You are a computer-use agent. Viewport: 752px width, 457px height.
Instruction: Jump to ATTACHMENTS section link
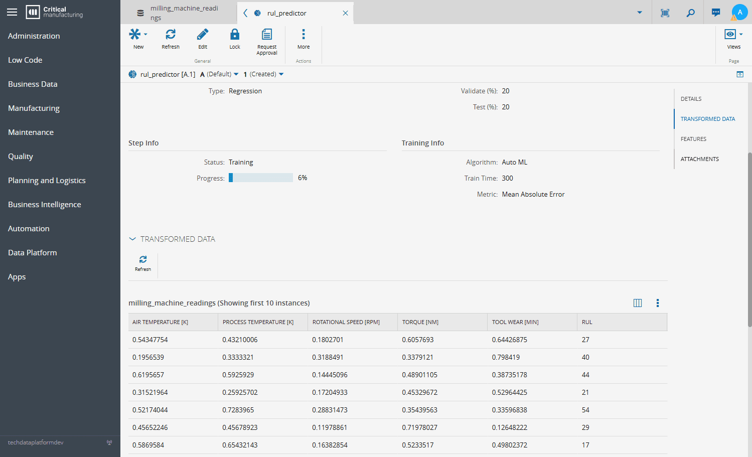[x=699, y=159]
